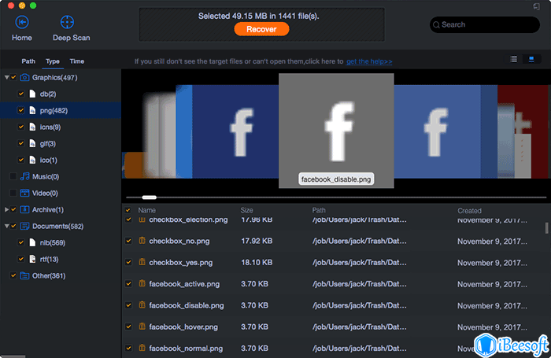Viewport: 551px width, 358px height.
Task: Click the file list vertical scrollbar
Action: tap(546, 227)
